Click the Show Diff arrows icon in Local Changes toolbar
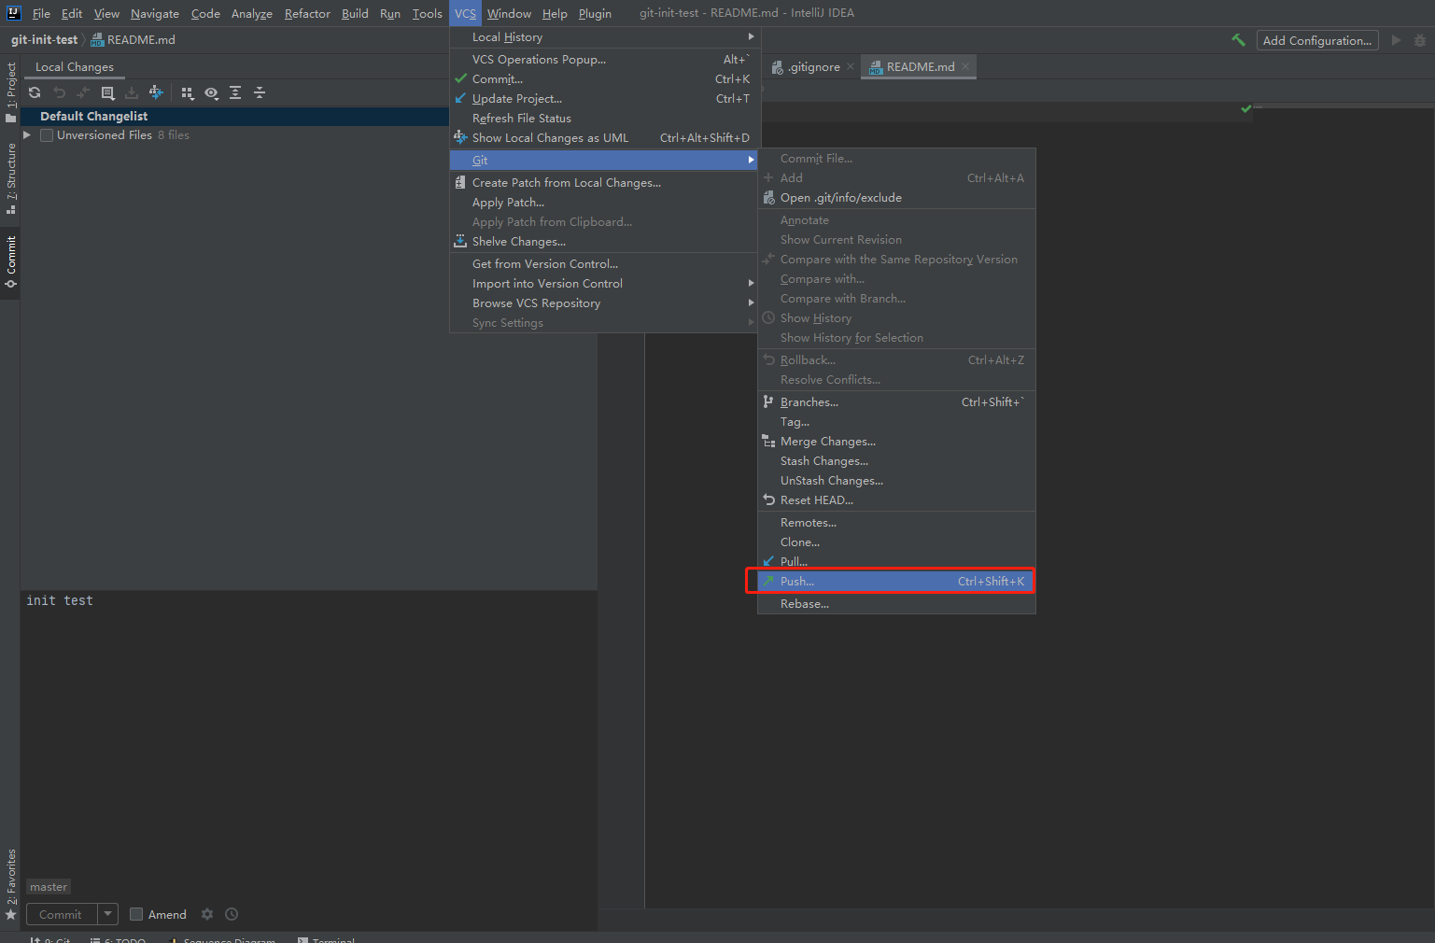1435x943 pixels. (83, 92)
